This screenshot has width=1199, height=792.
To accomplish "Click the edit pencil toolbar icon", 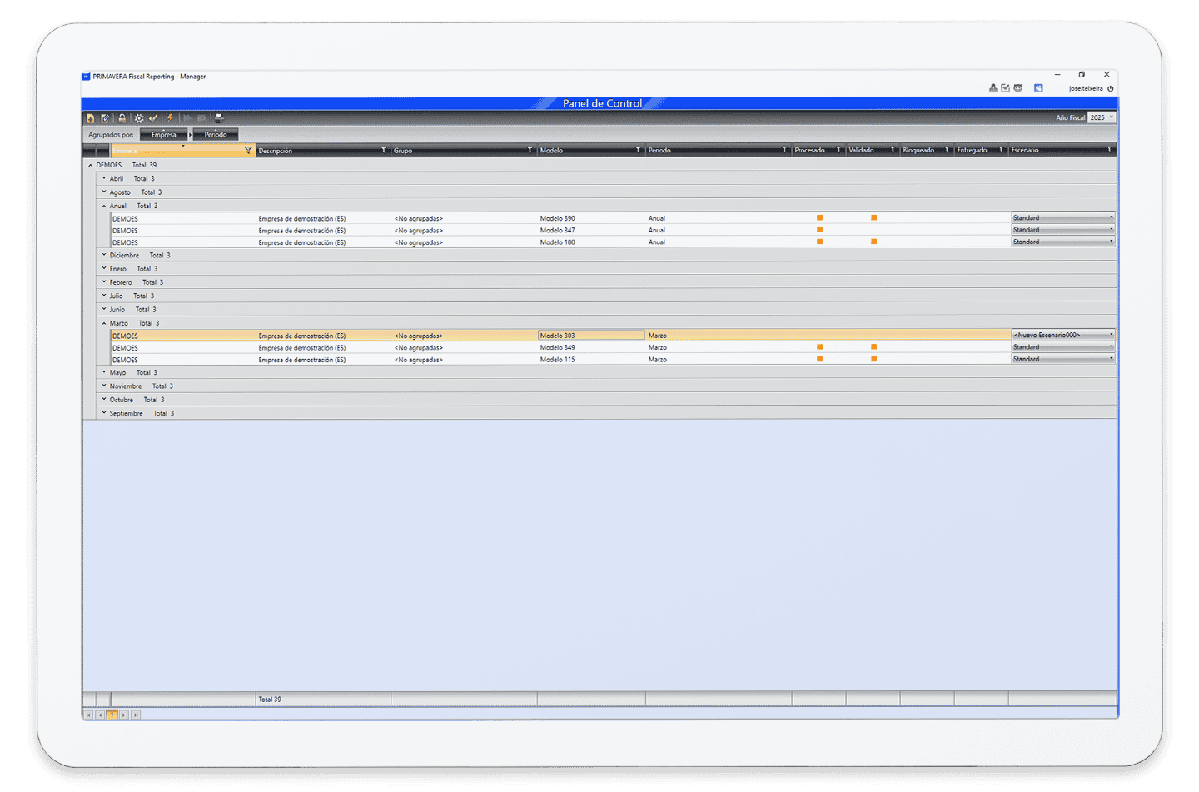I will pos(105,118).
